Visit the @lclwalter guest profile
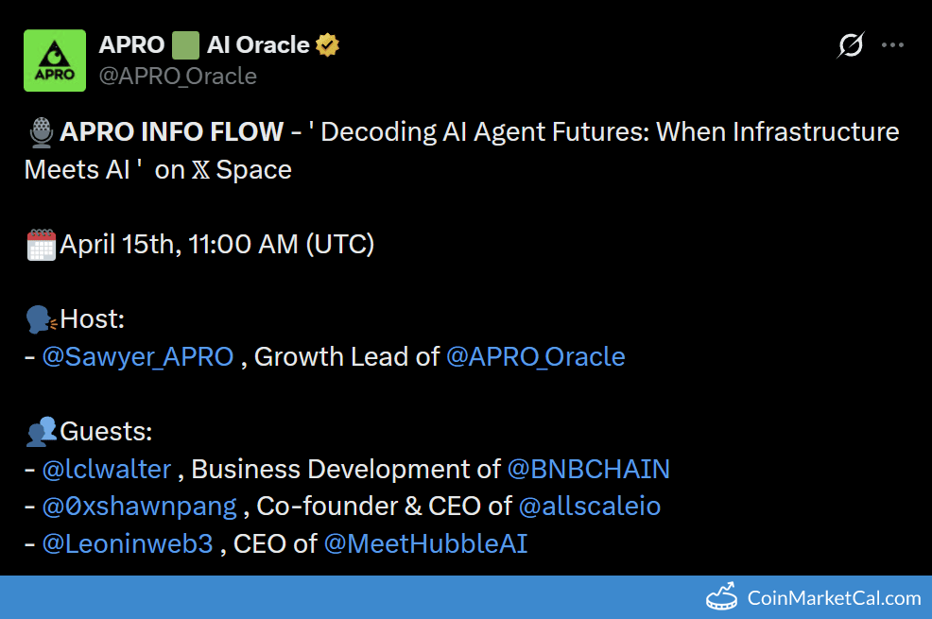This screenshot has height=619, width=932. click(107, 469)
